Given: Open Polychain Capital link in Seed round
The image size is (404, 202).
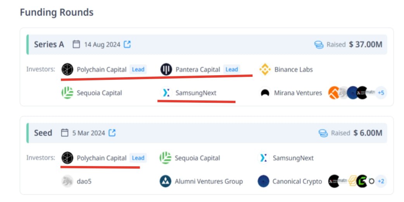Looking at the screenshot, I should 102,158.
